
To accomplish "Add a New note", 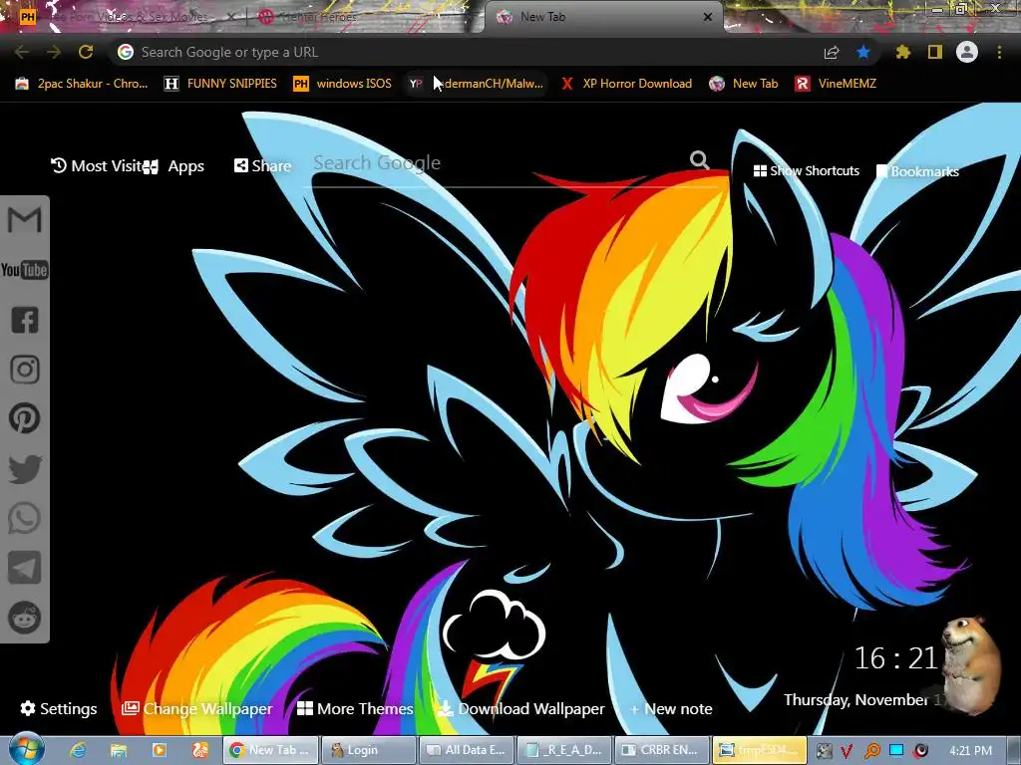I will pyautogui.click(x=671, y=709).
